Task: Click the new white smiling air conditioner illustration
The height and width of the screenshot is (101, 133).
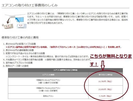Action: 22,26
